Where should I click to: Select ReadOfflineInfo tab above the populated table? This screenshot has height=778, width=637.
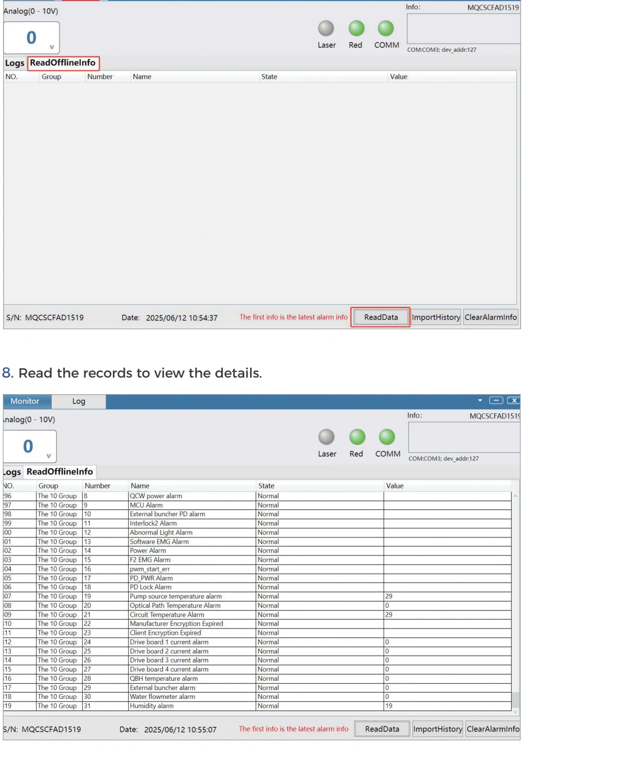click(60, 472)
